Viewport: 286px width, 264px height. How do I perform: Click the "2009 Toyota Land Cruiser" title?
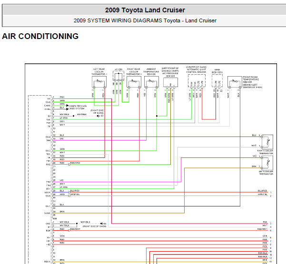click(x=145, y=10)
